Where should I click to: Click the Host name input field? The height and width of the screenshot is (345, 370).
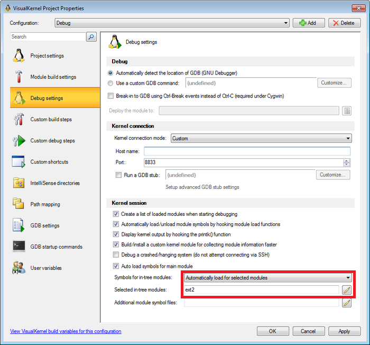pos(247,151)
